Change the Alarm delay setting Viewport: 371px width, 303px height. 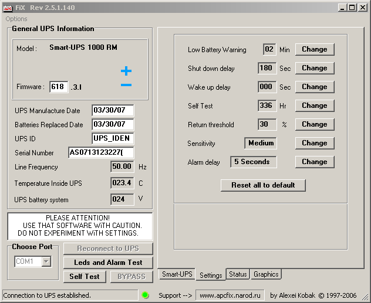[x=315, y=162]
